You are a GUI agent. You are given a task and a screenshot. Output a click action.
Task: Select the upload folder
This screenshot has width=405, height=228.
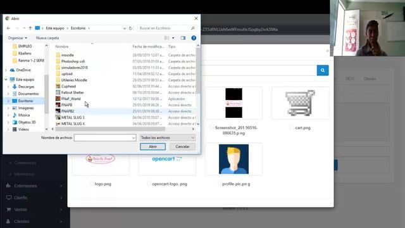coord(66,73)
